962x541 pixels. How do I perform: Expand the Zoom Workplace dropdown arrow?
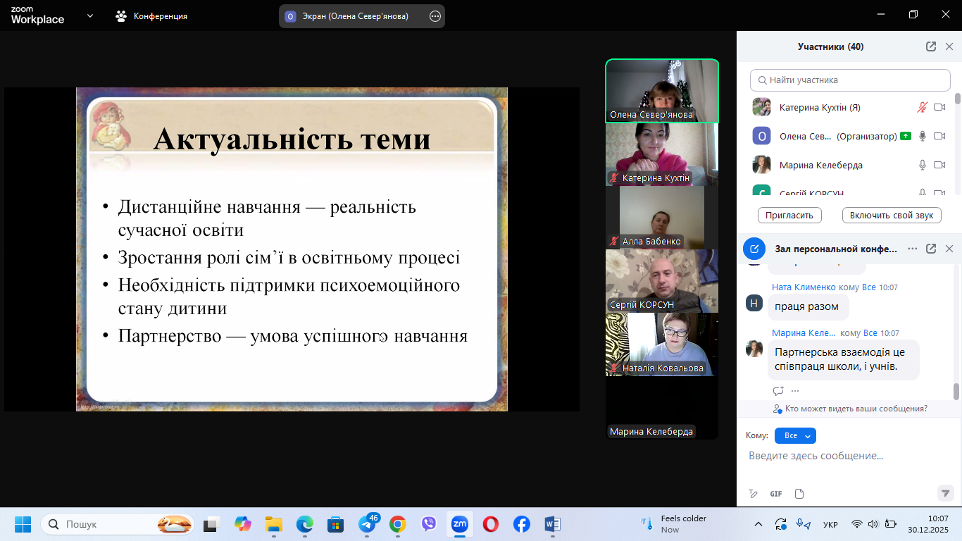(89, 15)
